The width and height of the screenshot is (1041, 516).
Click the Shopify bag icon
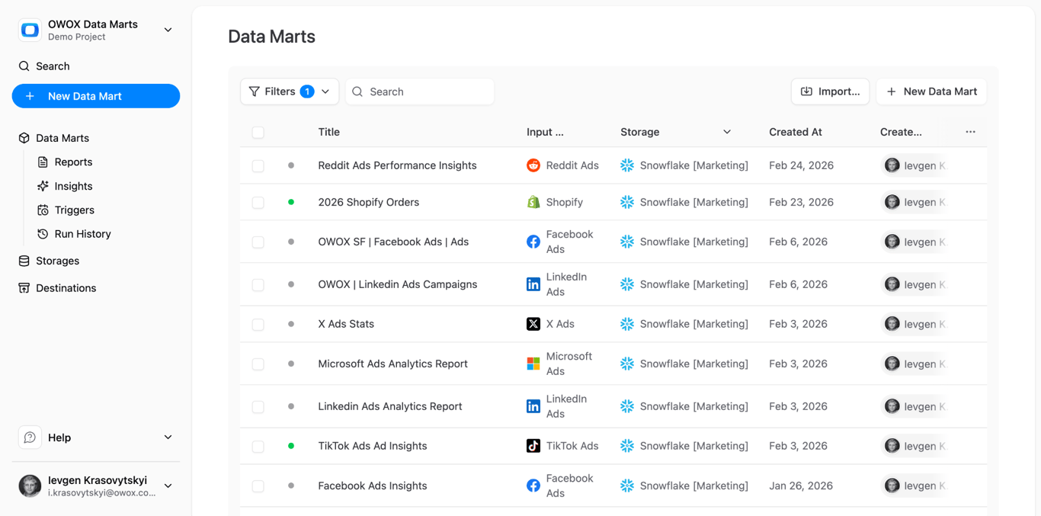click(533, 202)
